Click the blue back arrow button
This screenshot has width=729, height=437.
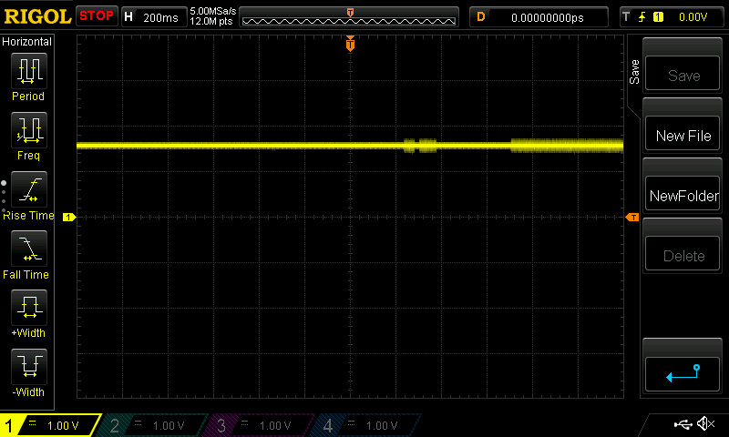click(683, 374)
